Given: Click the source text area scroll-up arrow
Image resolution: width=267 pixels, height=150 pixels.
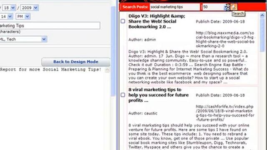Looking at the screenshot, I should tap(107, 70).
